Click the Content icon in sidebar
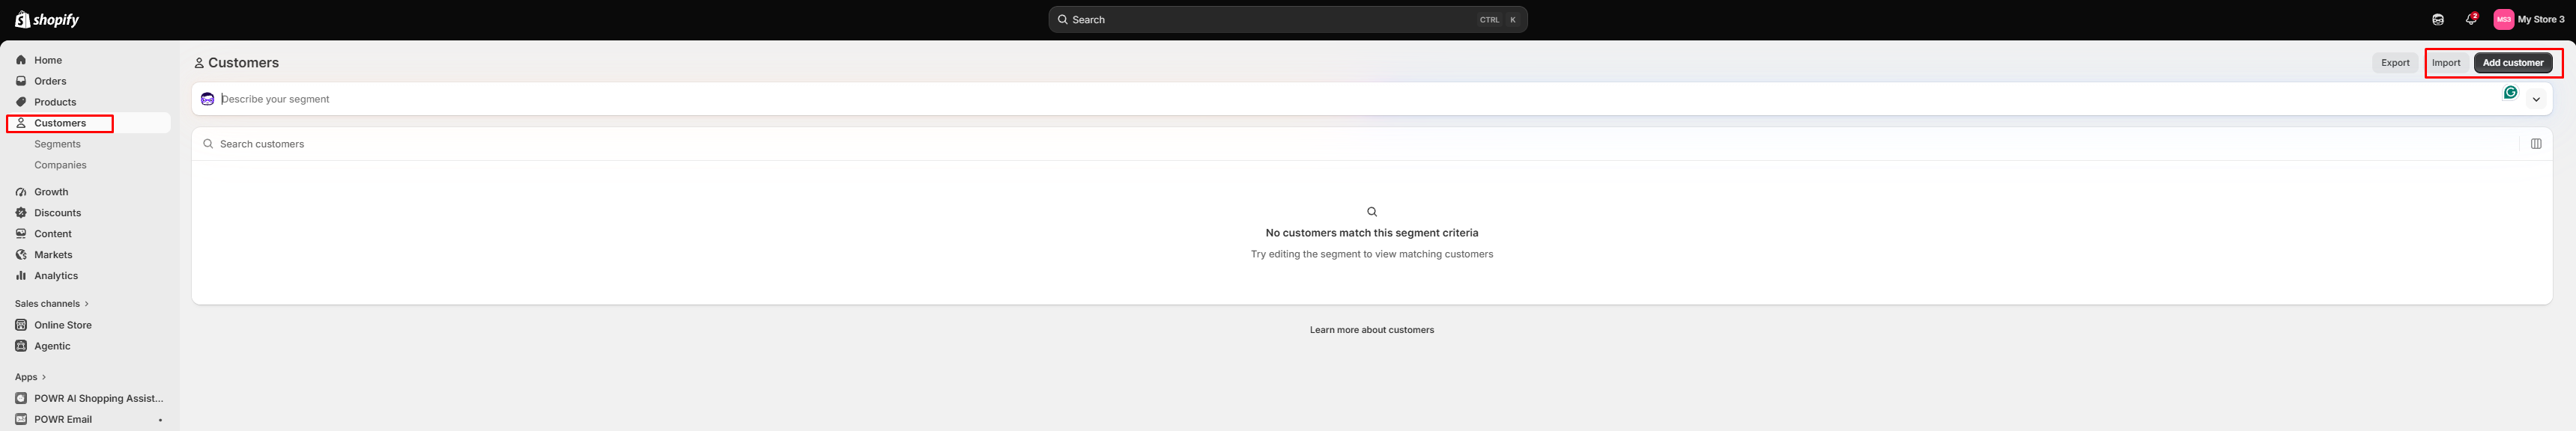Image resolution: width=2576 pixels, height=431 pixels. tap(21, 234)
